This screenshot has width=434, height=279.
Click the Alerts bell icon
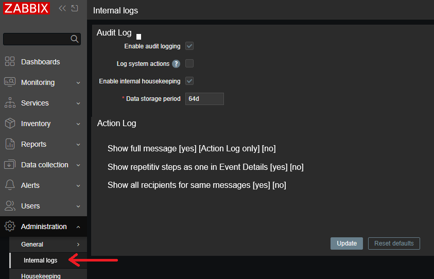10,185
